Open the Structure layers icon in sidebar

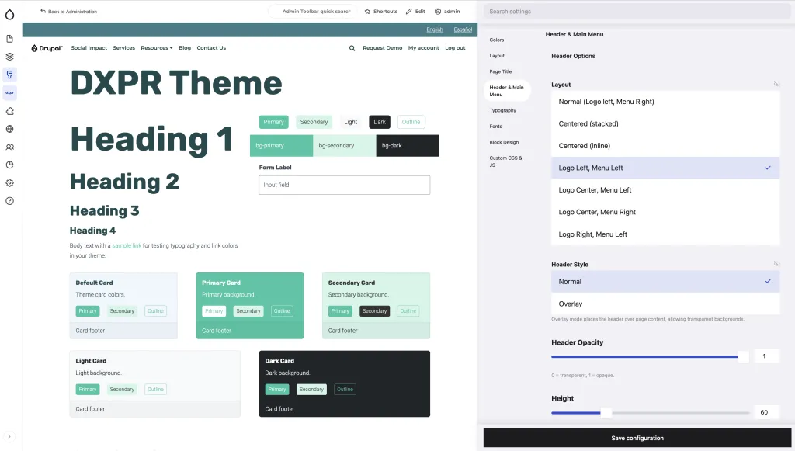[x=9, y=56]
